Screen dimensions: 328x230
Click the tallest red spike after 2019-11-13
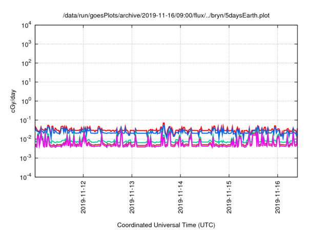163,124
